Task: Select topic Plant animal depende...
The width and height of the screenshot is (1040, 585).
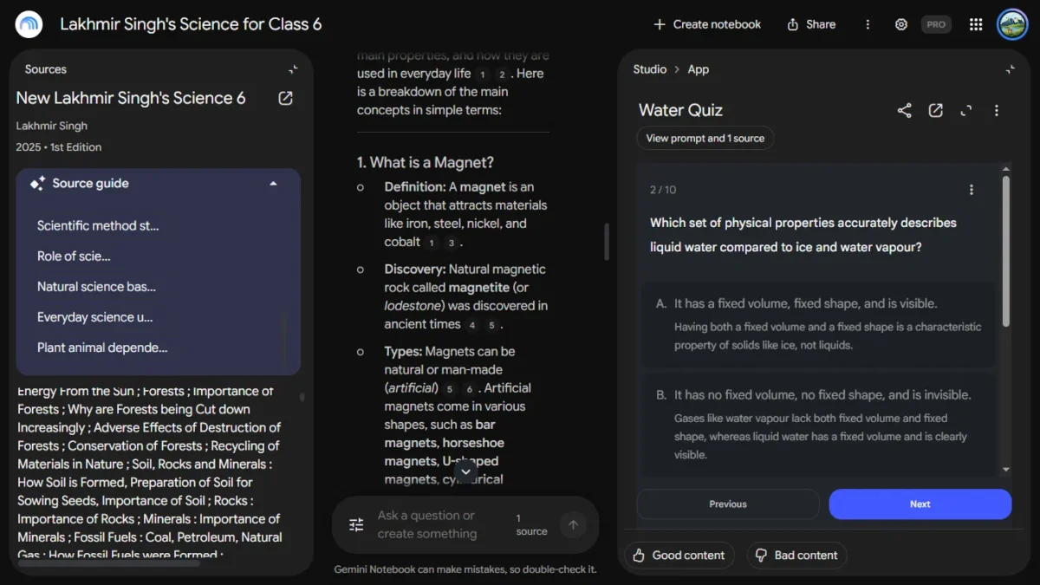Action: [x=102, y=348]
